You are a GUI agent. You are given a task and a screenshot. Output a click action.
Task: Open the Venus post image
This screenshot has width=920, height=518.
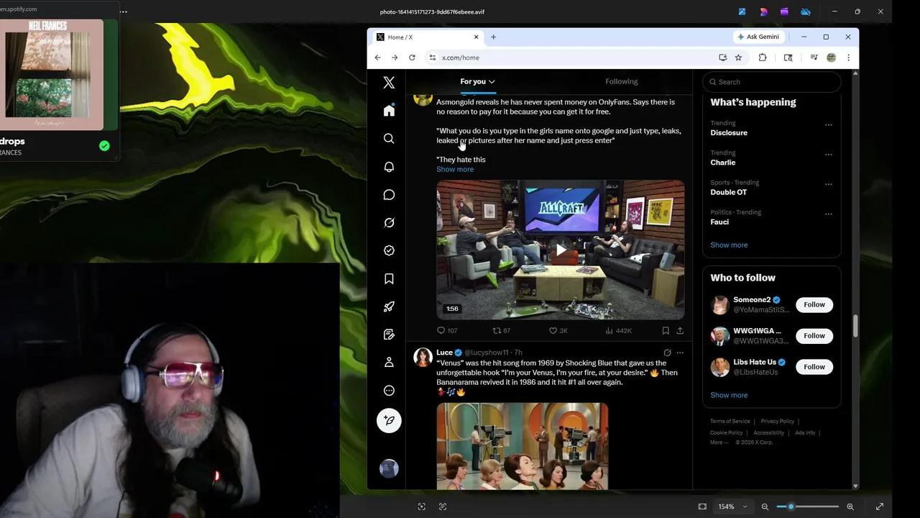coord(523,446)
